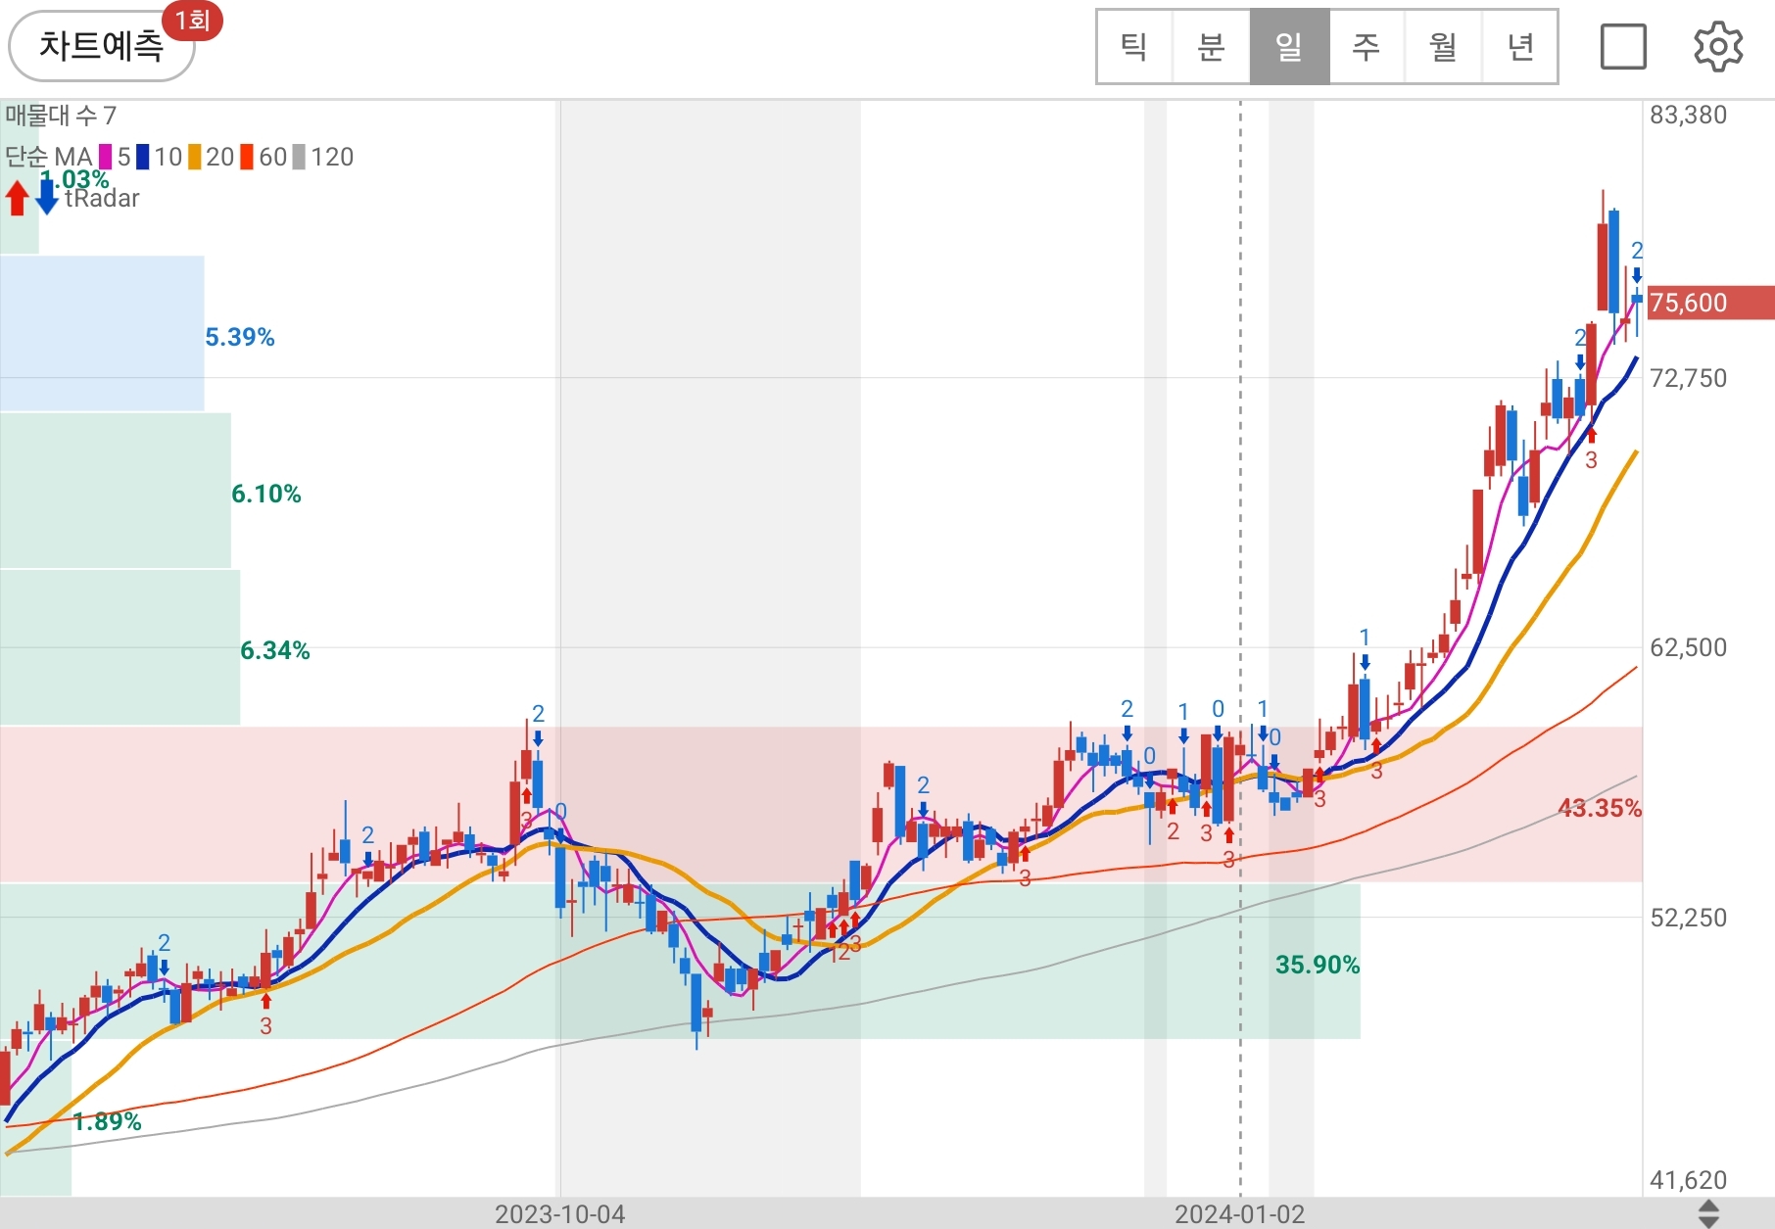Select the 일 daily chart tab
The image size is (1775, 1229).
(x=1289, y=46)
